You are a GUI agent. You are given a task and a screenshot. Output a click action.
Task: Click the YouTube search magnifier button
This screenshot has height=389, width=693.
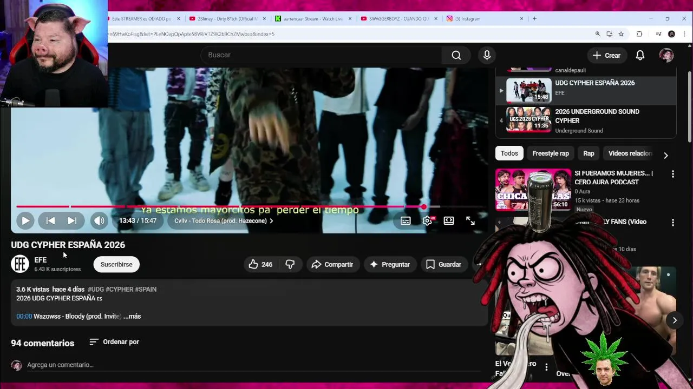click(x=456, y=55)
